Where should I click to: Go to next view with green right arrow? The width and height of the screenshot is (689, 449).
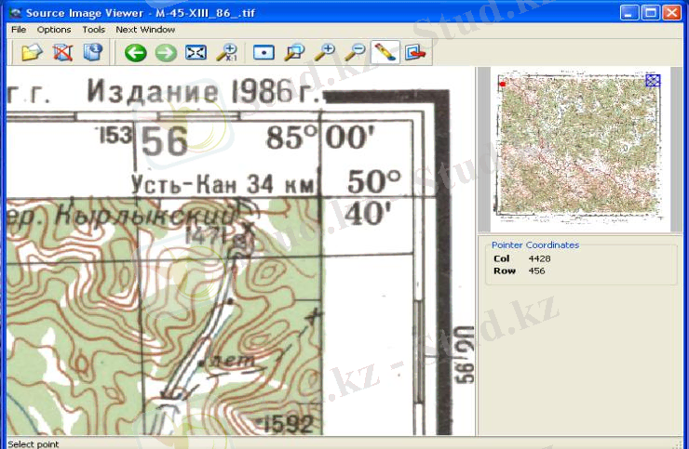(x=166, y=52)
